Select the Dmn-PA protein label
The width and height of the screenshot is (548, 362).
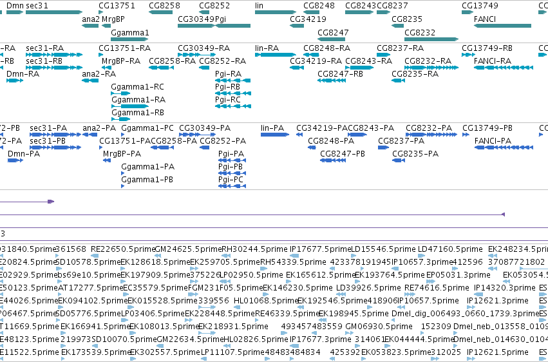[x=24, y=154]
